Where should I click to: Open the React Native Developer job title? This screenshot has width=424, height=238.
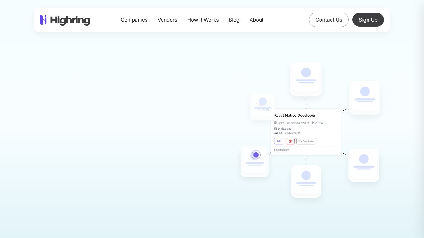point(295,116)
